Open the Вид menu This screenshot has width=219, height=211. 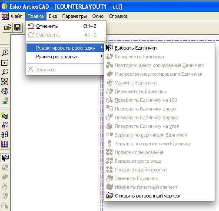[x=53, y=16]
